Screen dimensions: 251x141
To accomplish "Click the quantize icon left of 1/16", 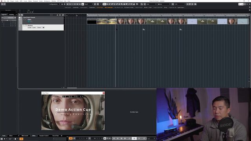I will tap(173, 4).
